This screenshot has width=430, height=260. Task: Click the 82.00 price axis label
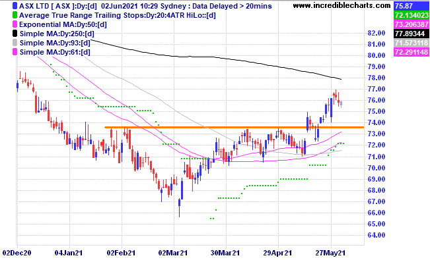(376, 33)
